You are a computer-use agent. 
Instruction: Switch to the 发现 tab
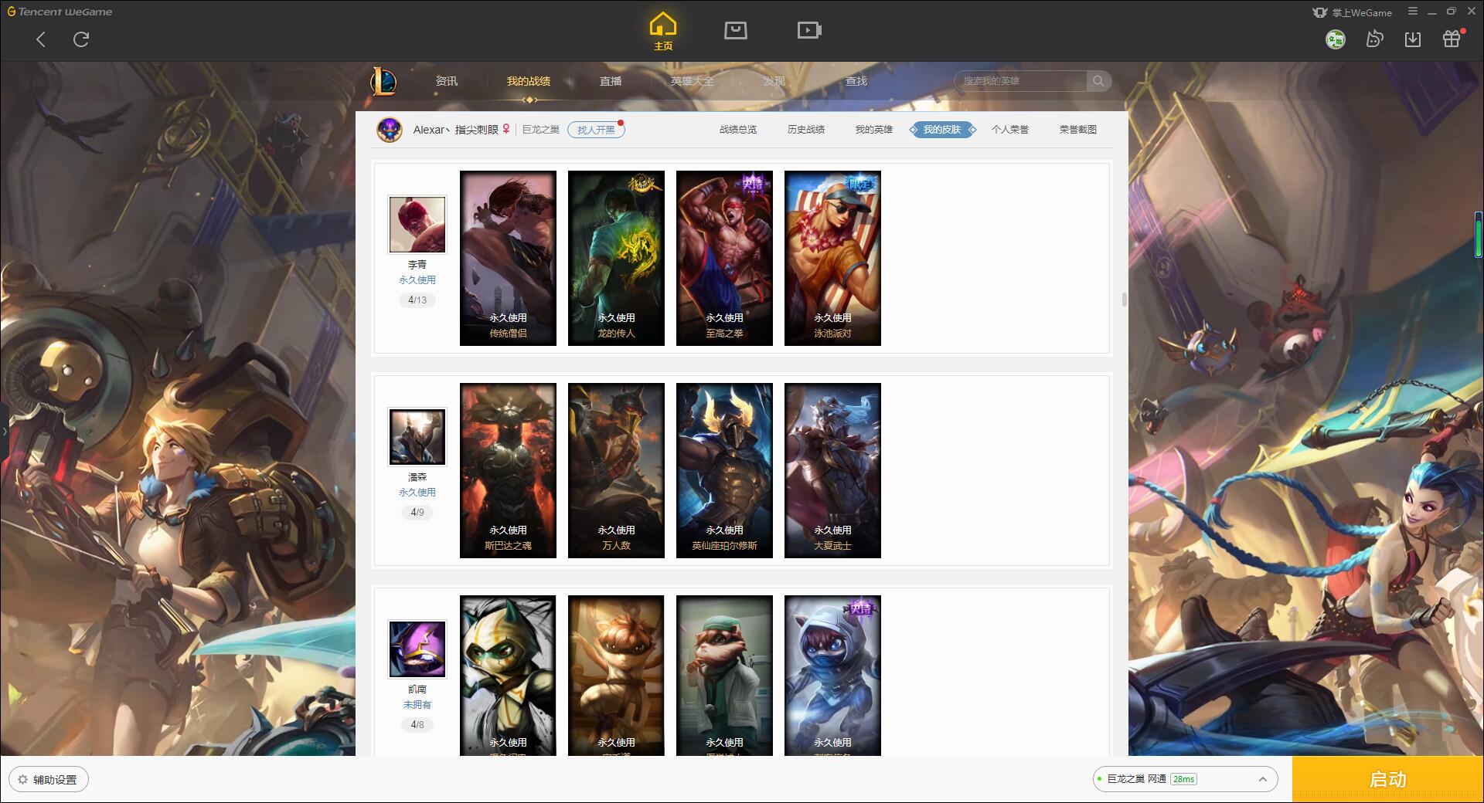pos(774,81)
